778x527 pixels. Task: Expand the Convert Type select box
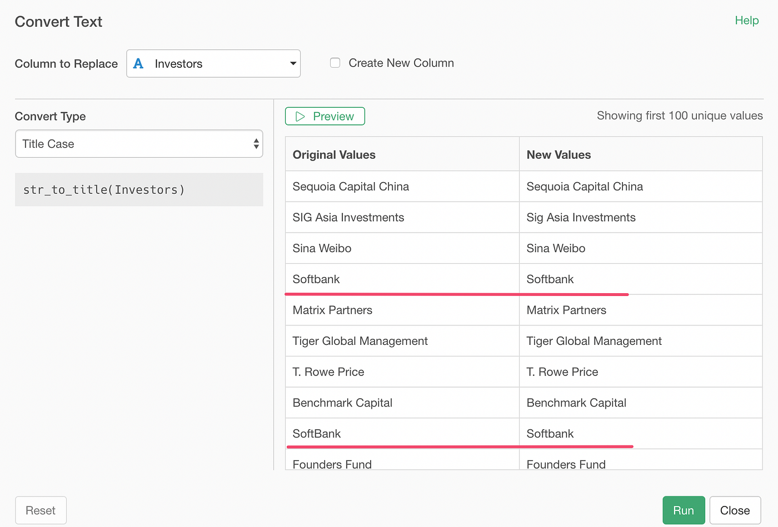point(139,144)
